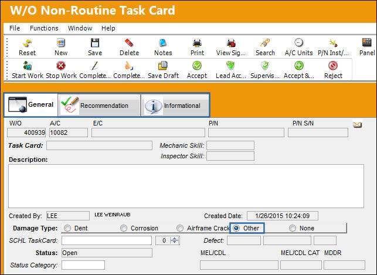
Task: Click the P/N Inst/... toolbar icon
Action: pyautogui.click(x=333, y=43)
